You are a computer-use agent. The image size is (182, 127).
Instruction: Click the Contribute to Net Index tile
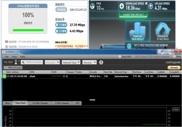pos(163,31)
